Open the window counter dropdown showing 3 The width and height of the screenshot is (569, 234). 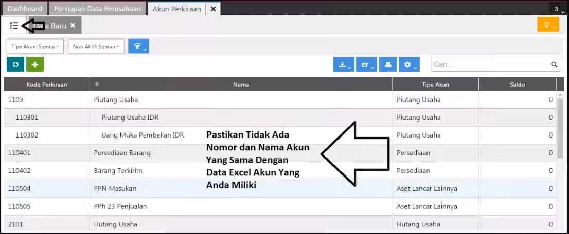click(559, 9)
